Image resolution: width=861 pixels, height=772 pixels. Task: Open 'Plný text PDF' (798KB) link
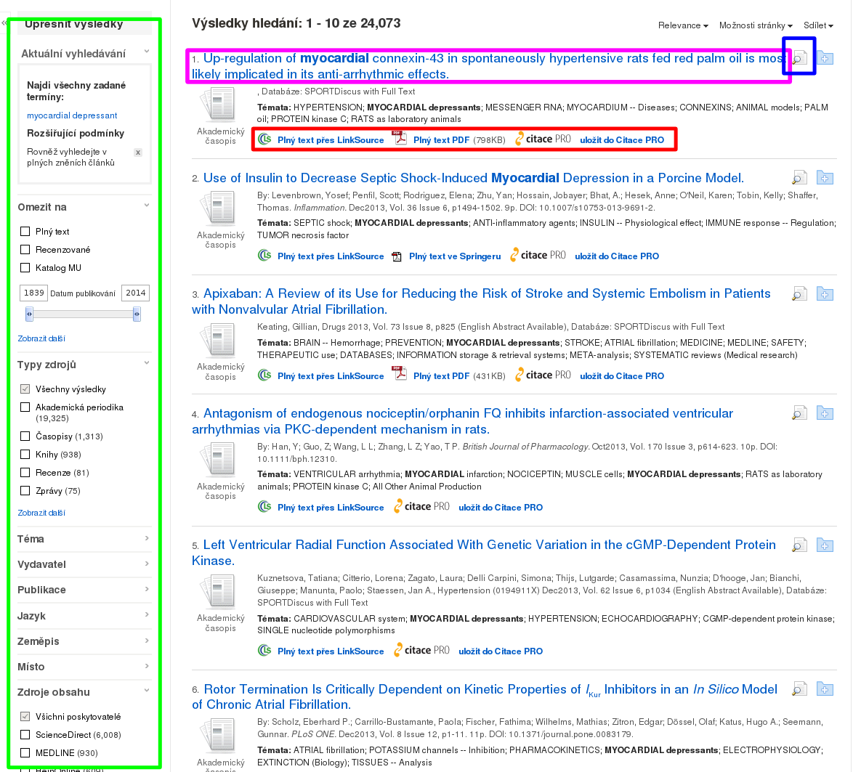click(x=441, y=140)
